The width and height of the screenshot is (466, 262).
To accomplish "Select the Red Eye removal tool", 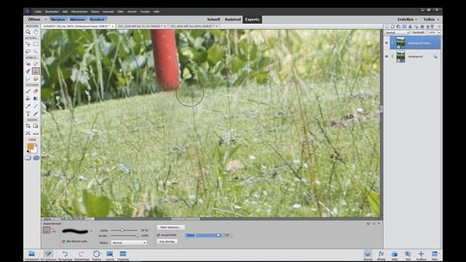I will click(x=28, y=63).
